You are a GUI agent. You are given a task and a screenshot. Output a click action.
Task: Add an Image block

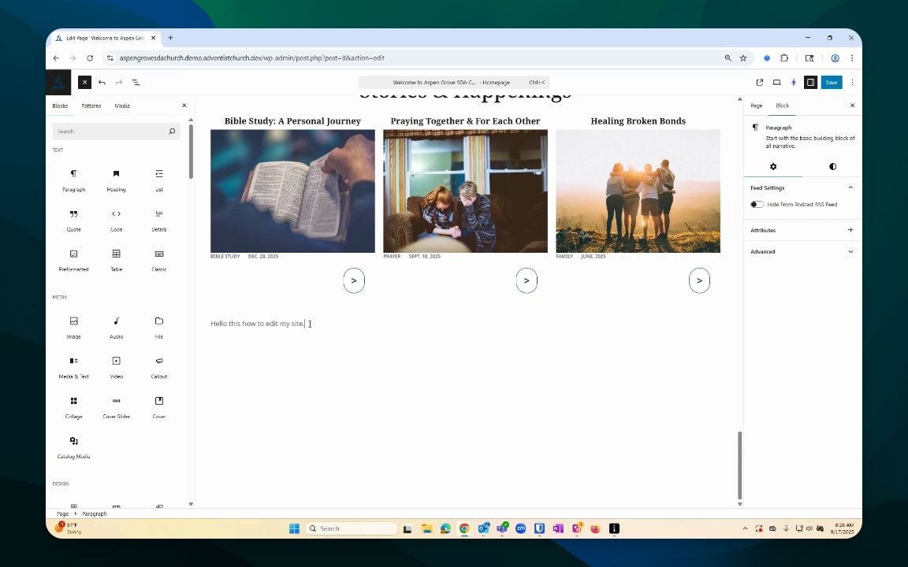coord(73,325)
